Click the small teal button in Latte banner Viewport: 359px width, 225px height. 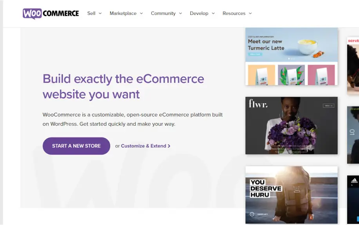[x=255, y=54]
